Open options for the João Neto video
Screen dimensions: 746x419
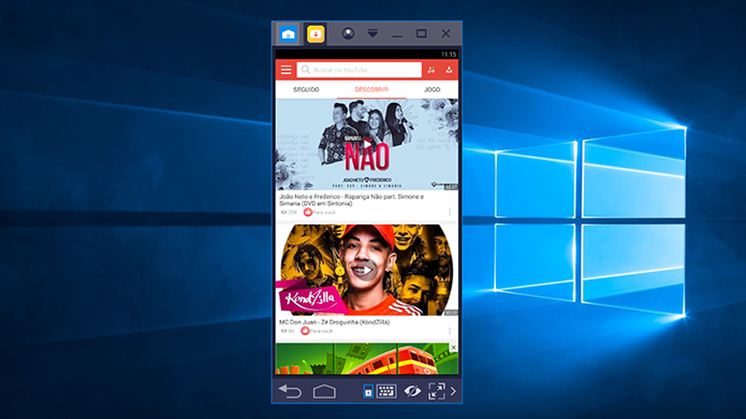[x=450, y=213]
